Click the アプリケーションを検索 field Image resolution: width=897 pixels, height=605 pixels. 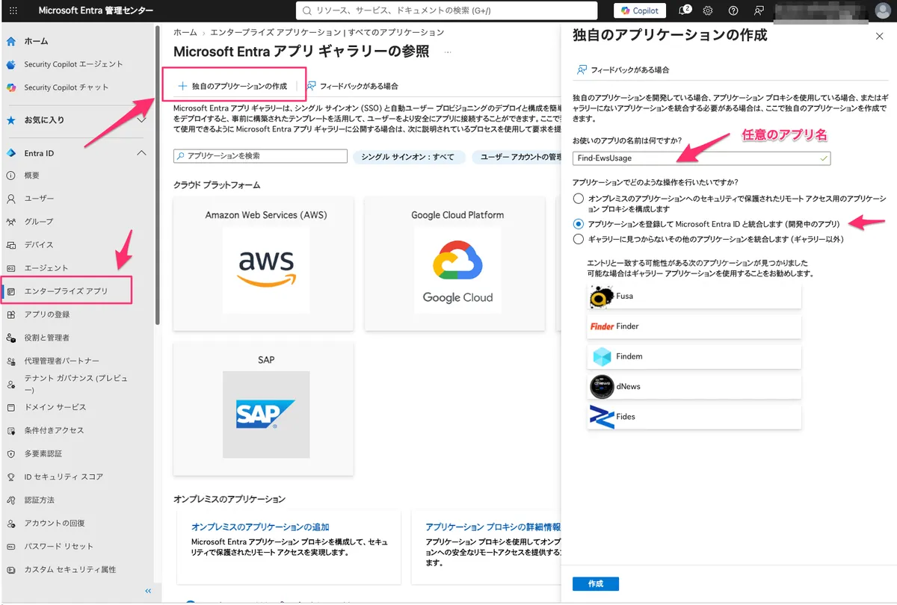click(x=260, y=156)
